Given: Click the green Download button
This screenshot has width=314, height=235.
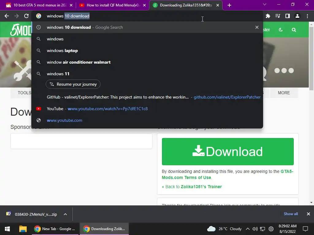Looking at the screenshot, I should pyautogui.click(x=228, y=151).
